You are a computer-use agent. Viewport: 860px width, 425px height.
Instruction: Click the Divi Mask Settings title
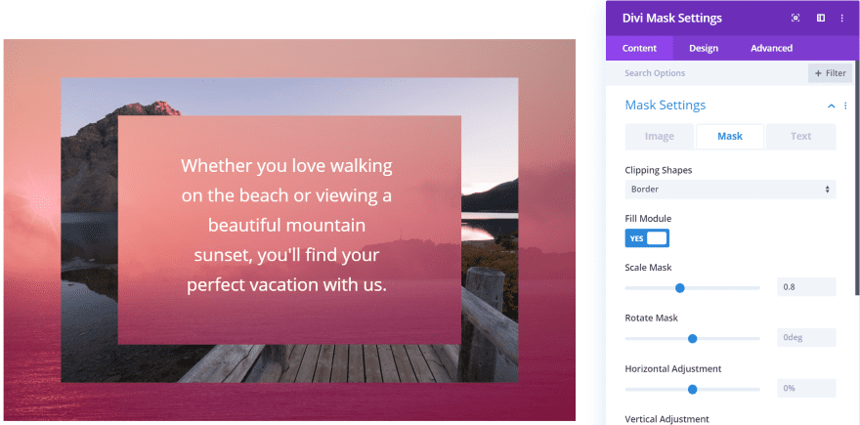click(672, 19)
